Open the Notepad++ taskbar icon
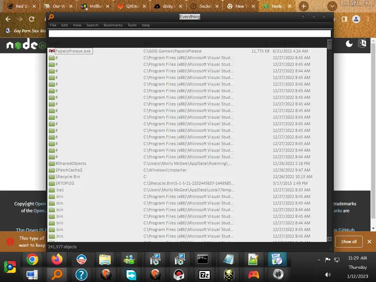 (x=253, y=260)
